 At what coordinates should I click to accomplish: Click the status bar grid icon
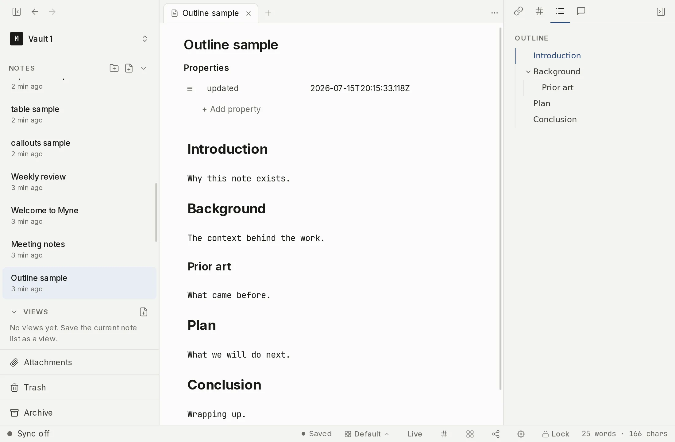pos(470,434)
